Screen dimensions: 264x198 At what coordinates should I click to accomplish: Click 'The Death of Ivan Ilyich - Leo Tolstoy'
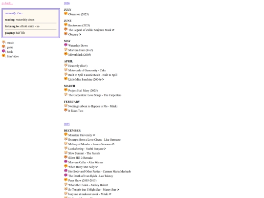[90, 176]
